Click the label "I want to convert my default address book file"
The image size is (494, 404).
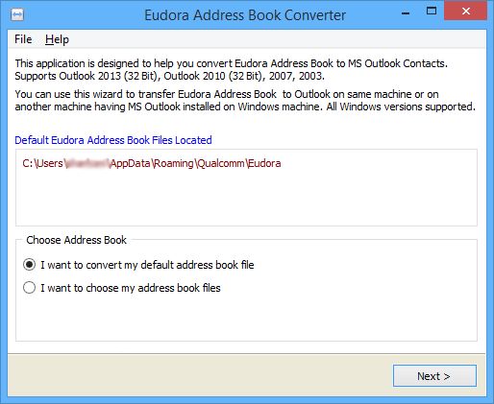147,265
